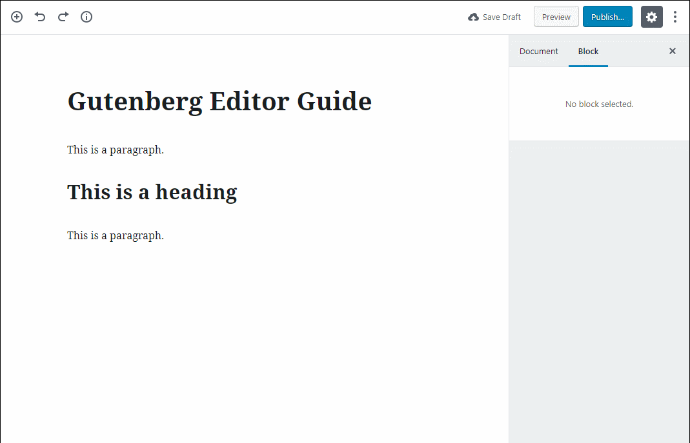Screen dimensions: 690x443
Task: Select the first 'This is a paragraph.' block
Action: coord(116,150)
